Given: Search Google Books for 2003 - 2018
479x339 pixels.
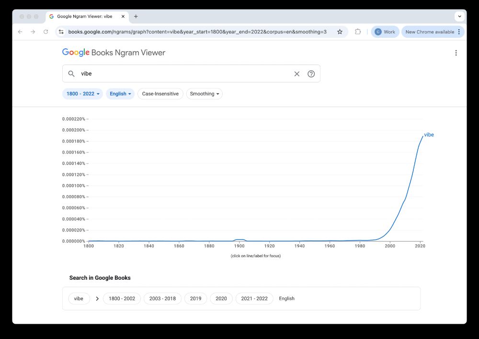Looking at the screenshot, I should tap(162, 298).
